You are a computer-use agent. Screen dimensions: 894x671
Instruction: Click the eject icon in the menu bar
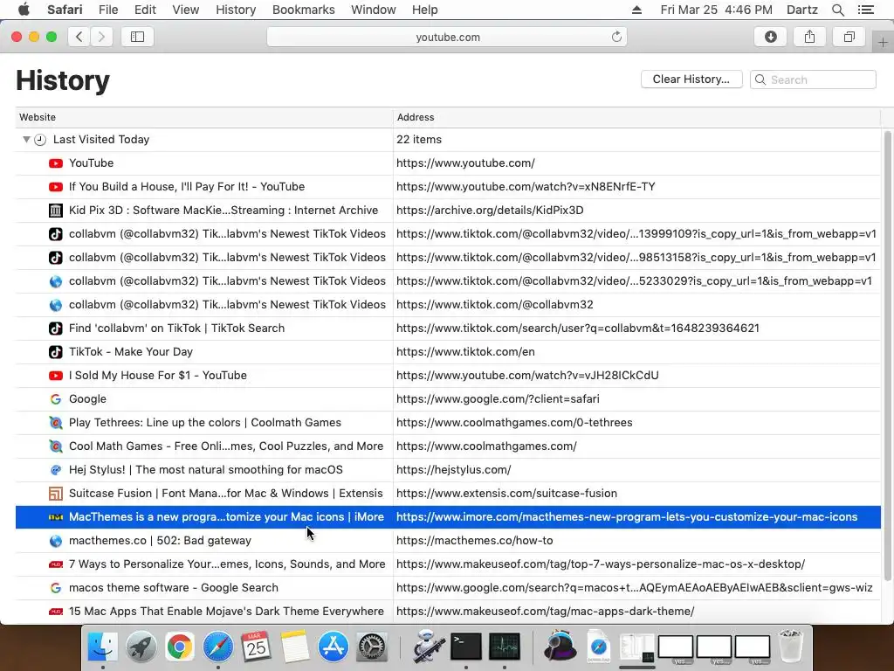pyautogui.click(x=636, y=10)
